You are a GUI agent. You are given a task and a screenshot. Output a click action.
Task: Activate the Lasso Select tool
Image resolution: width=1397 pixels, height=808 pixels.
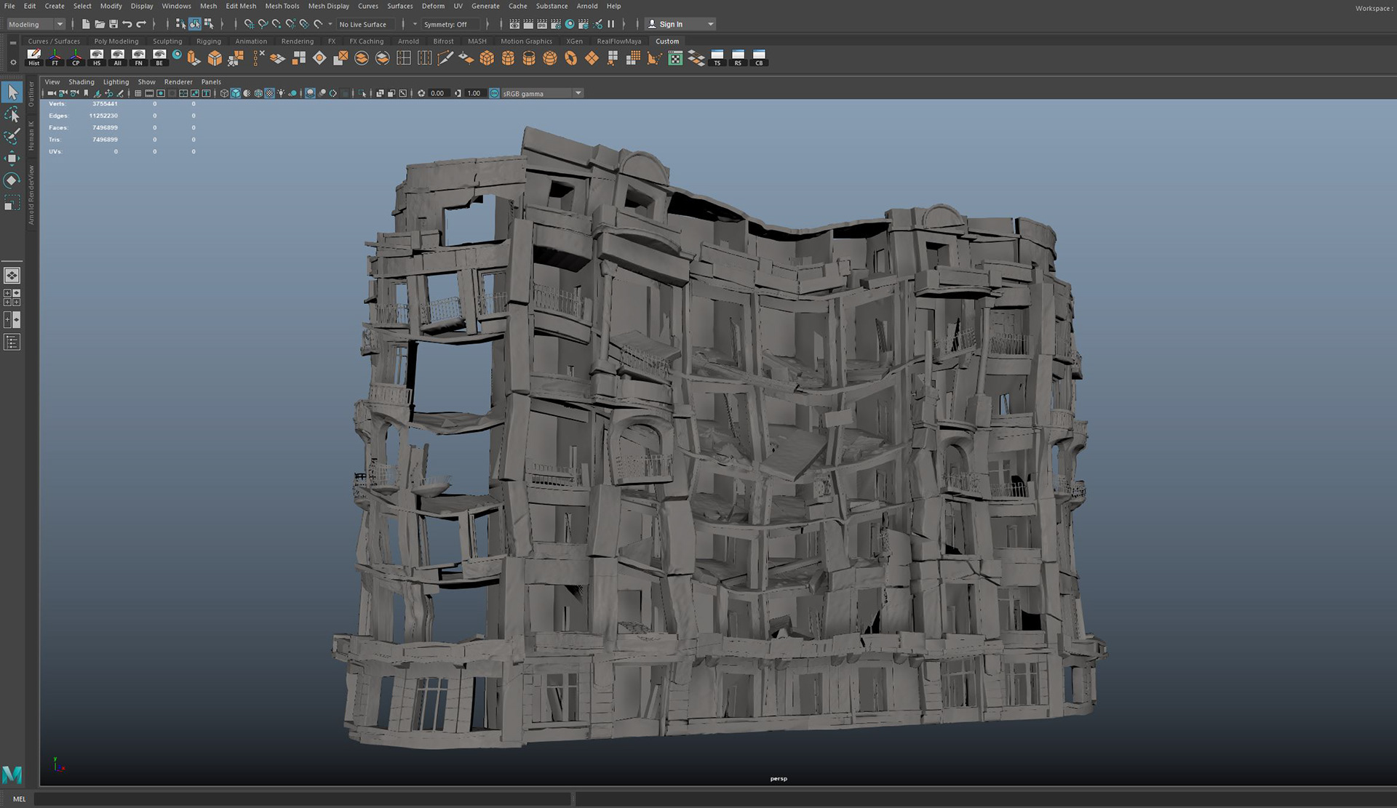point(12,115)
